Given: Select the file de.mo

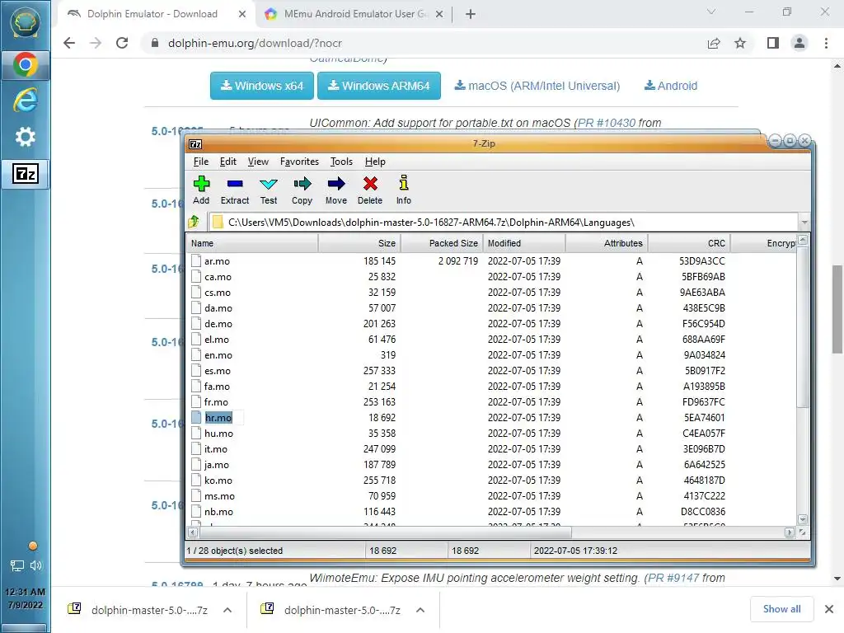Looking at the screenshot, I should click(x=218, y=323).
